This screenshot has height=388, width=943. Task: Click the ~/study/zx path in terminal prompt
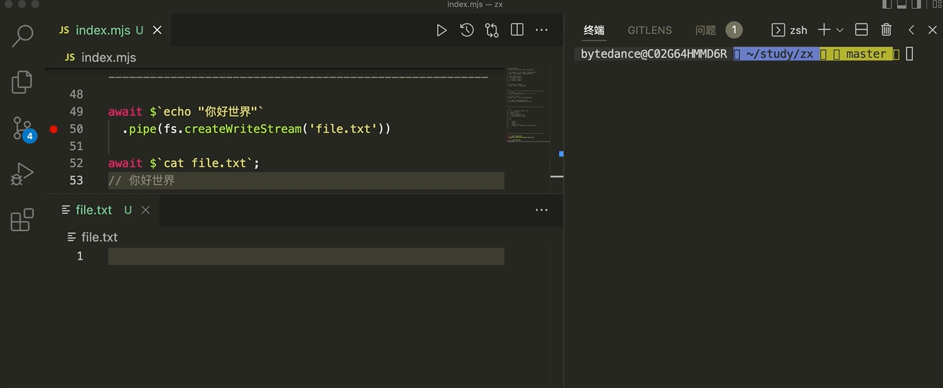[778, 54]
